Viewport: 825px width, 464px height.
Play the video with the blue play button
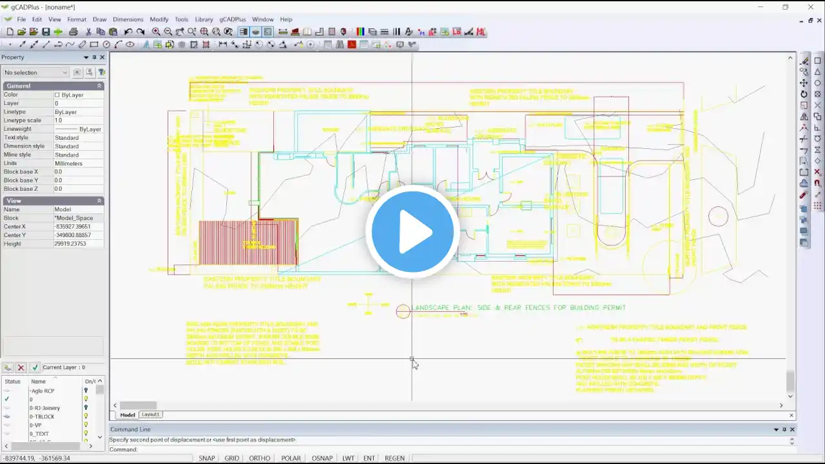pos(412,231)
